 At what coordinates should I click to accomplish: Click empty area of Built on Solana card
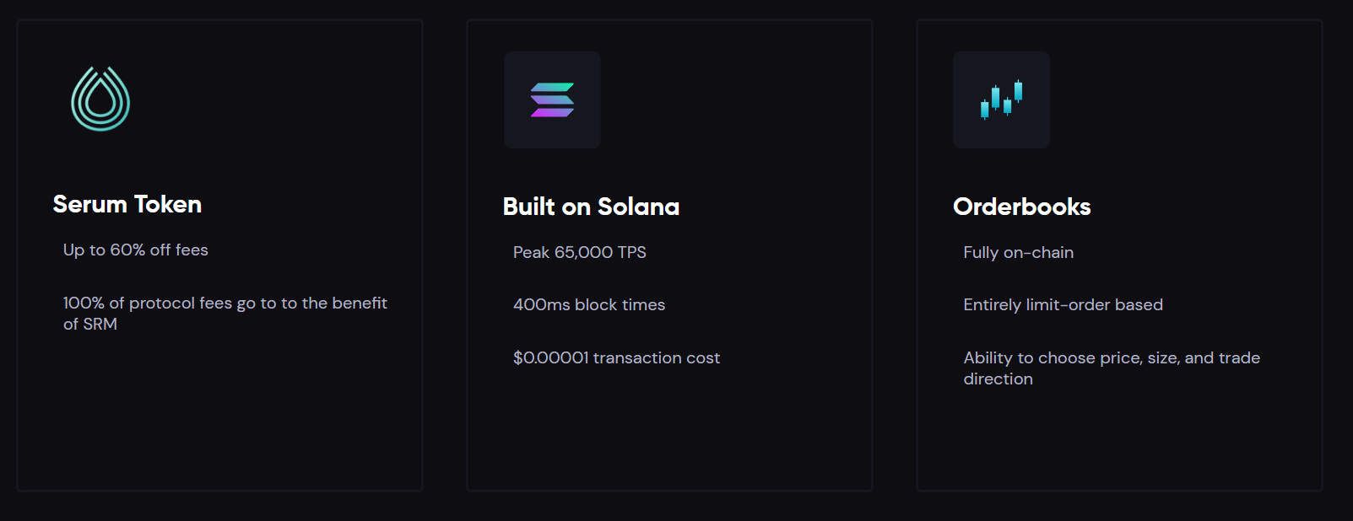[x=669, y=430]
